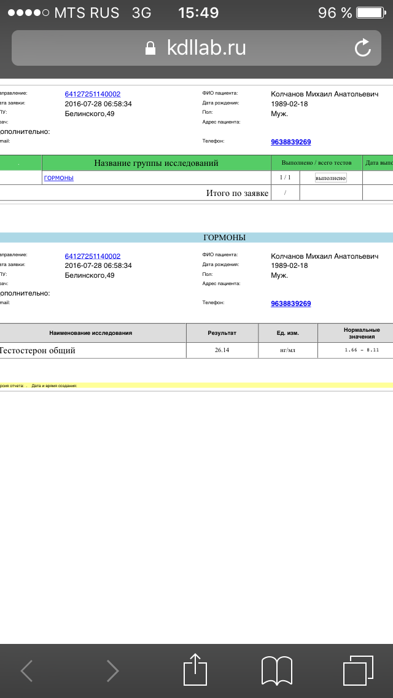Image resolution: width=393 pixels, height=698 pixels.
Task: Tap the forward navigation arrow
Action: tap(112, 670)
